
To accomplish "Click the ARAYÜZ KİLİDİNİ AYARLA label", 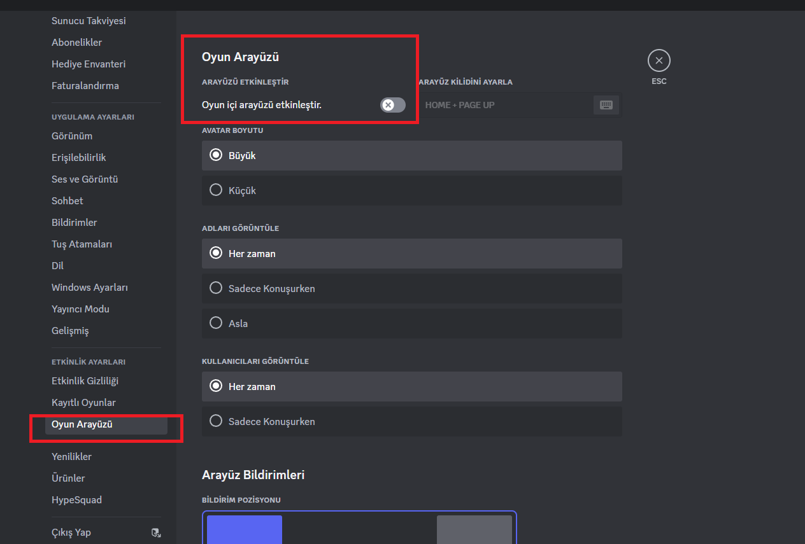I will [466, 82].
